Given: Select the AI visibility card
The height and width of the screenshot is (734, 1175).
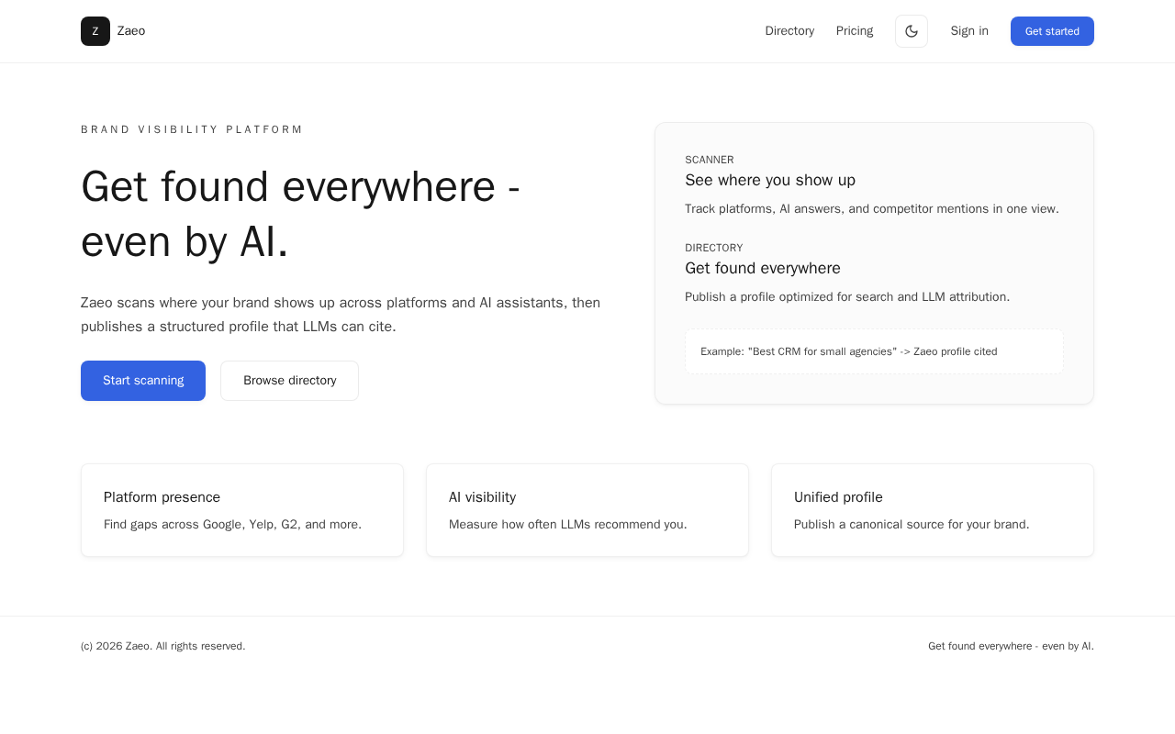Looking at the screenshot, I should (x=587, y=510).
